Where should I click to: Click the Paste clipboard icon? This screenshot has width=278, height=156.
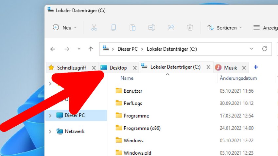(x=132, y=28)
